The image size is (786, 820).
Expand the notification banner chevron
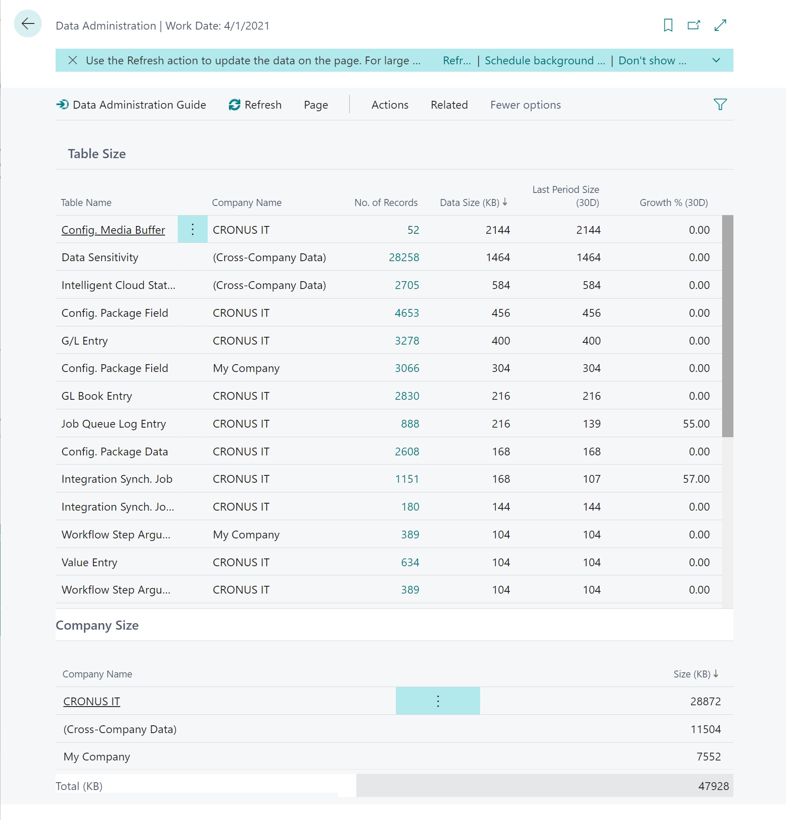(x=716, y=60)
